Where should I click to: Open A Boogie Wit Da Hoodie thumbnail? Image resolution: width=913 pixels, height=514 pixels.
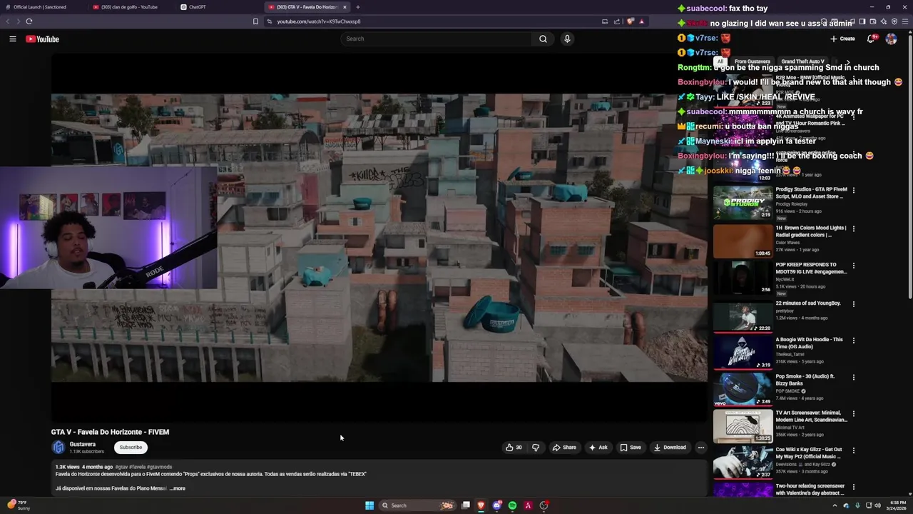click(x=743, y=352)
